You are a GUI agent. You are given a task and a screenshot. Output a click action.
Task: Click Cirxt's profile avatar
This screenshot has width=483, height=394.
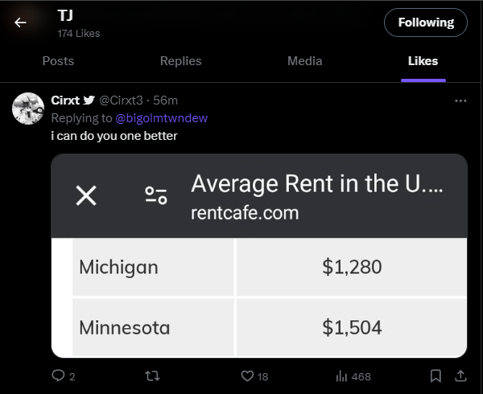pos(28,109)
